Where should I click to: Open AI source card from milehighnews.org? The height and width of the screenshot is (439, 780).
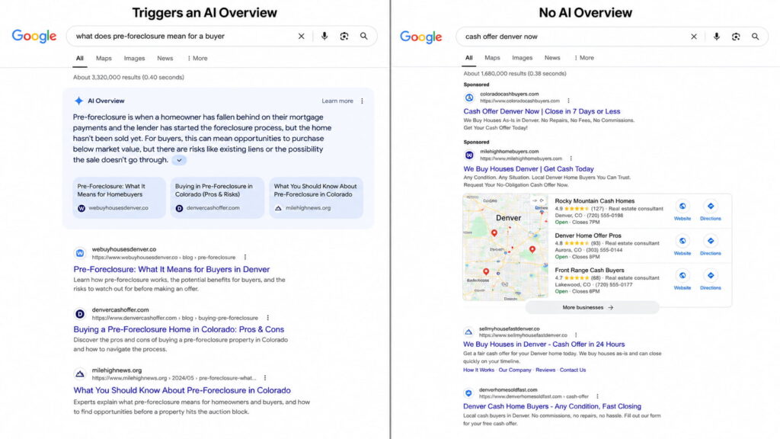[316, 197]
